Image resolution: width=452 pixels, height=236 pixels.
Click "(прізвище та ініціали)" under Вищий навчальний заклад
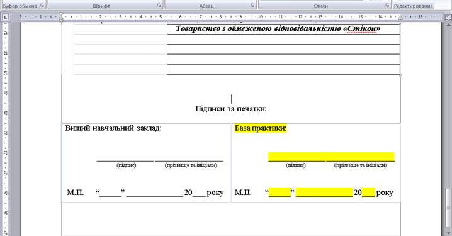(191, 165)
